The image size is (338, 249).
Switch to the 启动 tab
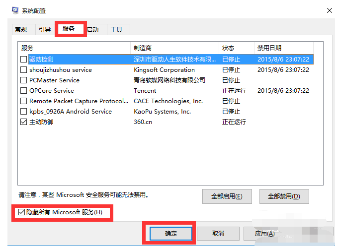(x=93, y=30)
